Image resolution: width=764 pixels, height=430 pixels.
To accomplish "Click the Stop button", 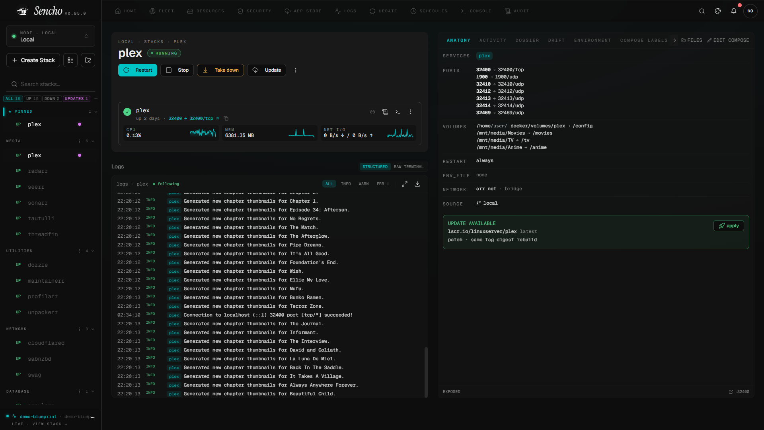I will pos(177,70).
